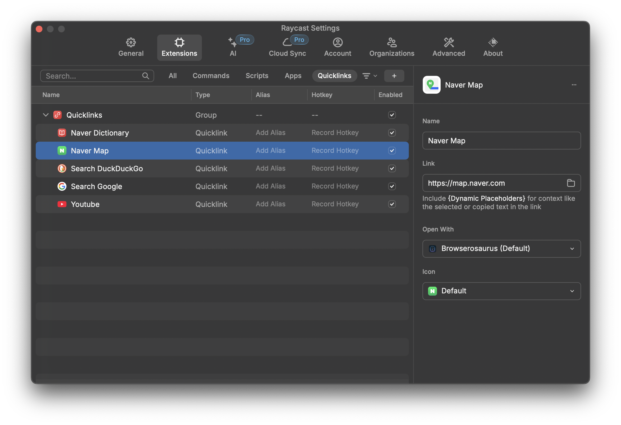Screen dimensions: 621x425
Task: Click the Dynamic Placeholders link
Action: coord(486,198)
